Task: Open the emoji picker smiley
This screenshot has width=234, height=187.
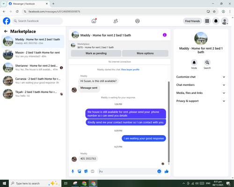Action: tap(159, 171)
